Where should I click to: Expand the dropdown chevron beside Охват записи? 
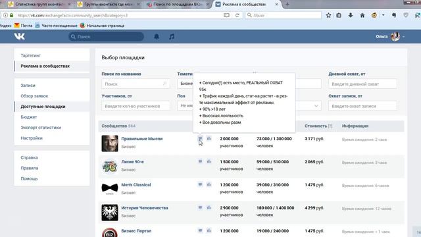316,106
